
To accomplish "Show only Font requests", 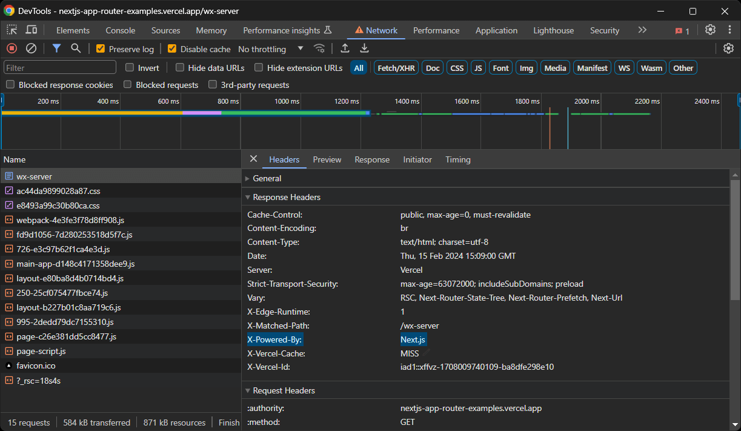I will point(500,67).
